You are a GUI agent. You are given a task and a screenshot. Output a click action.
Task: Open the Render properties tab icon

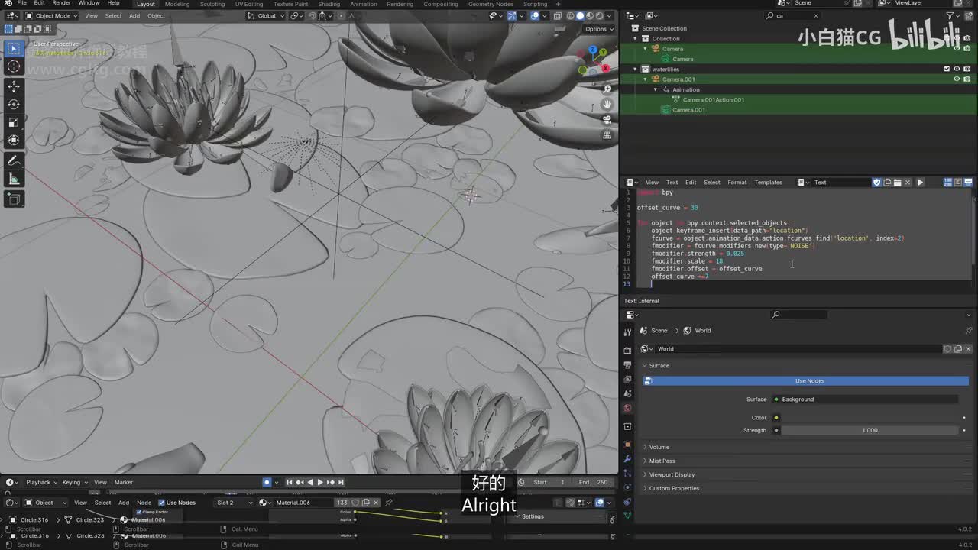tap(627, 350)
